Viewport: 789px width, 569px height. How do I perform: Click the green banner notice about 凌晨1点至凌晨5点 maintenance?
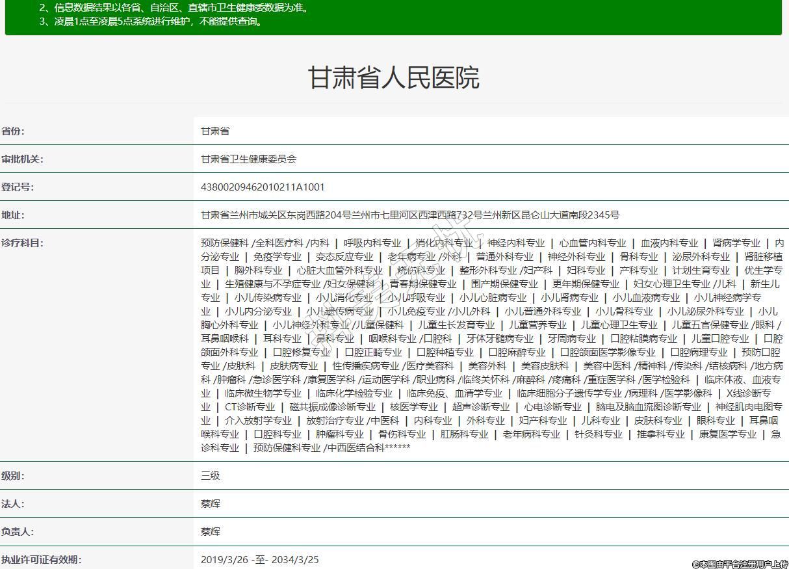[x=151, y=21]
